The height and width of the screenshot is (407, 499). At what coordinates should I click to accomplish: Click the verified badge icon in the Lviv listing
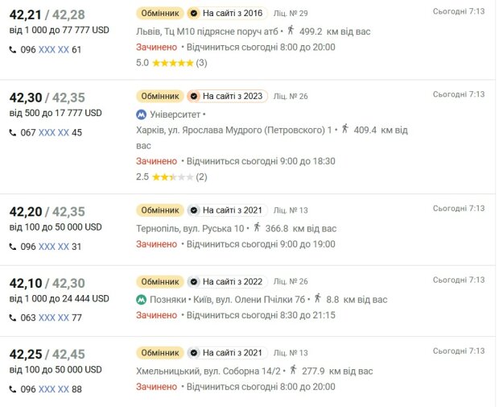(x=193, y=14)
